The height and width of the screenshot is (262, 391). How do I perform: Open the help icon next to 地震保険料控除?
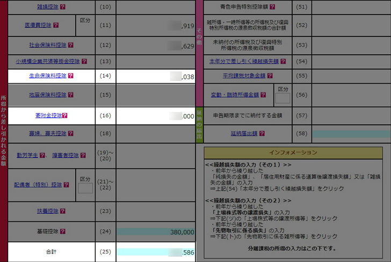coord(71,95)
